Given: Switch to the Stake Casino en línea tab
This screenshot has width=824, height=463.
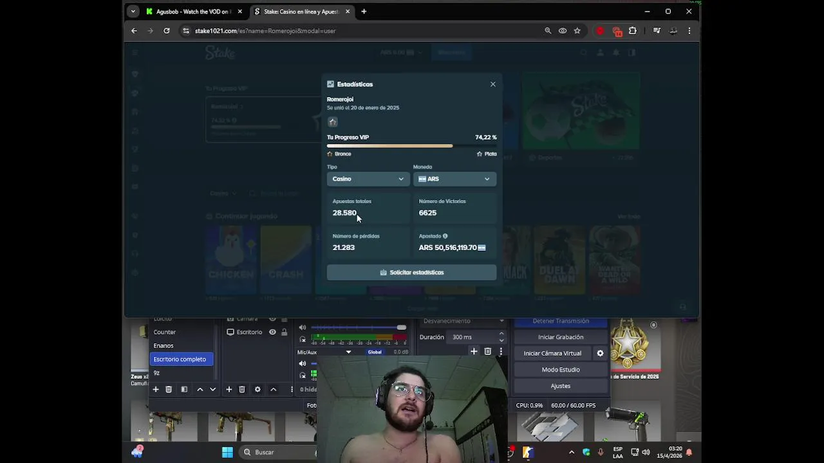Looking at the screenshot, I should click(300, 12).
